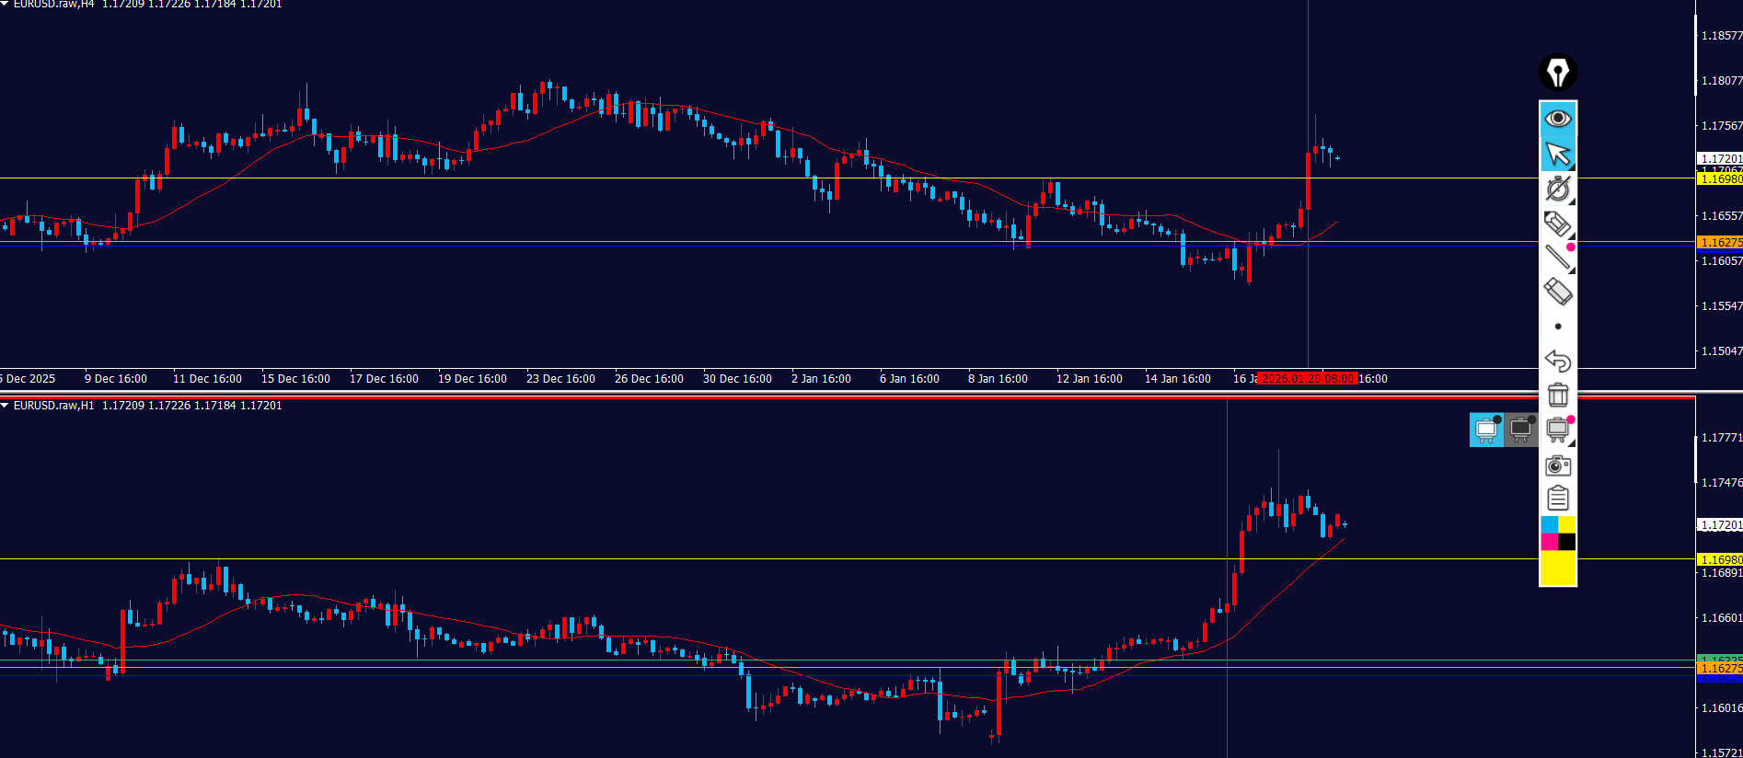Expand the whiteboard easel flyout menu
The image size is (1743, 758).
1557,430
